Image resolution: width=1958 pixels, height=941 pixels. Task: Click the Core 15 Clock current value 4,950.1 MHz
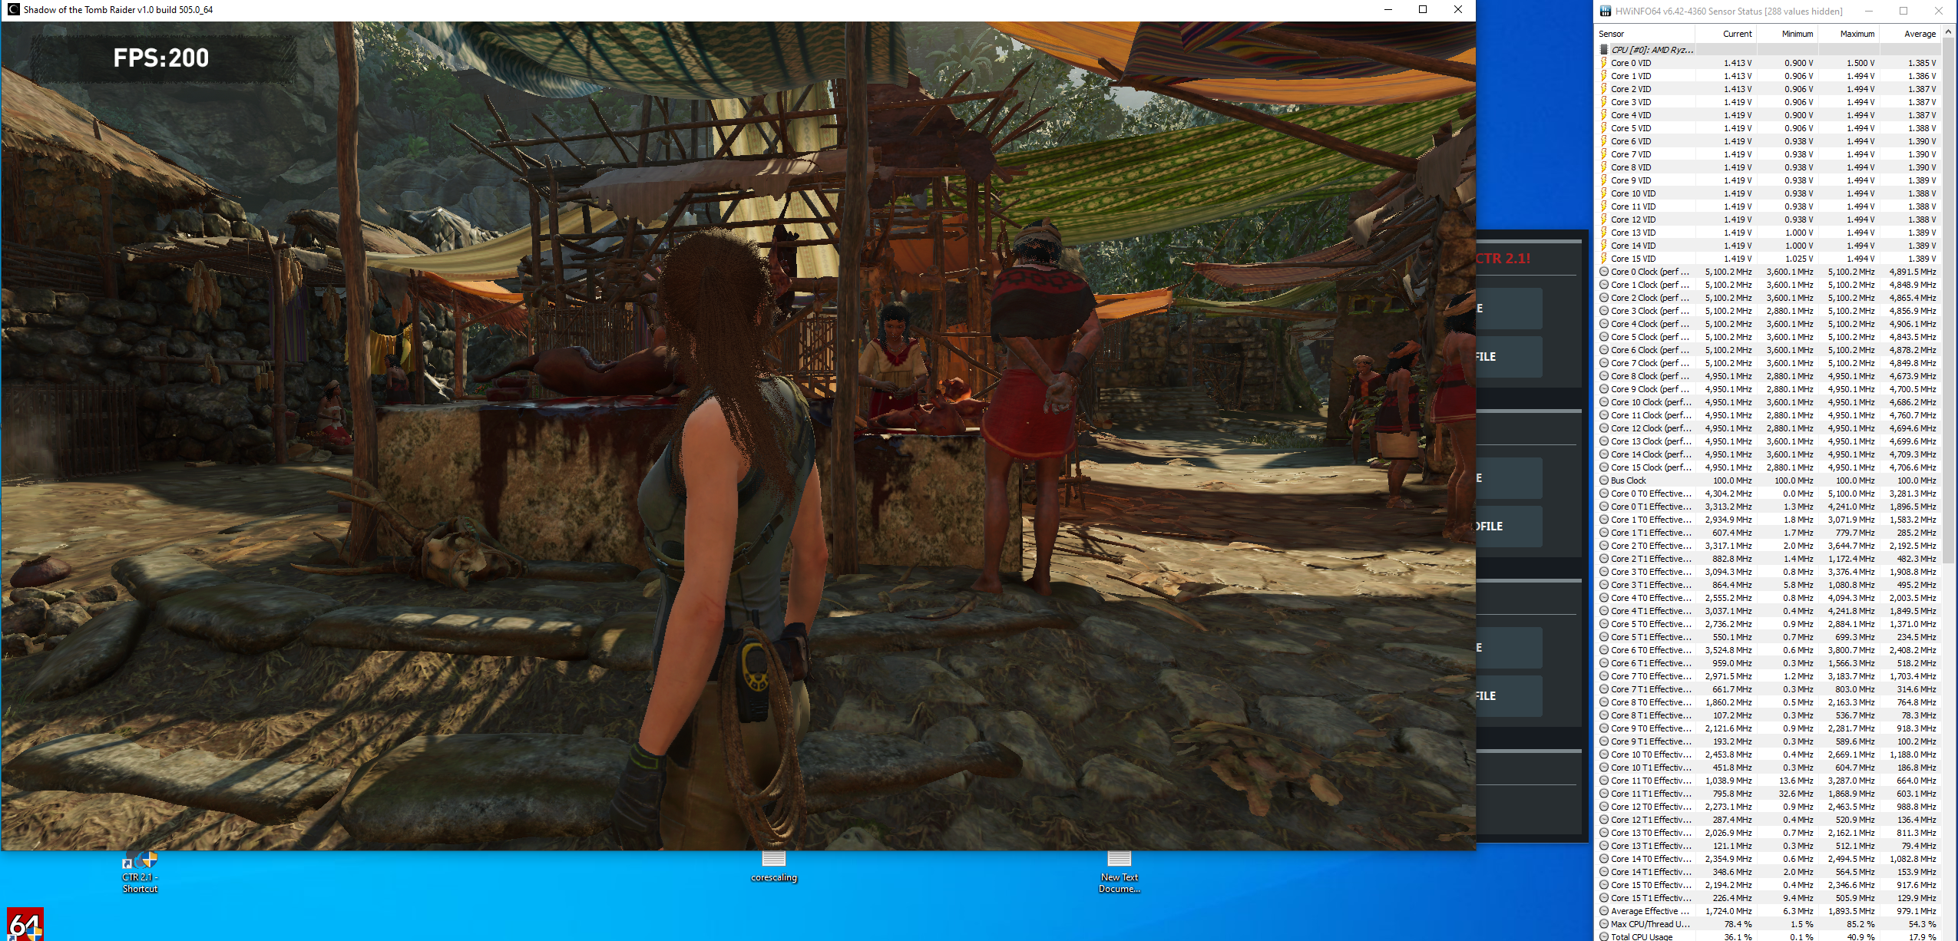(x=1728, y=467)
